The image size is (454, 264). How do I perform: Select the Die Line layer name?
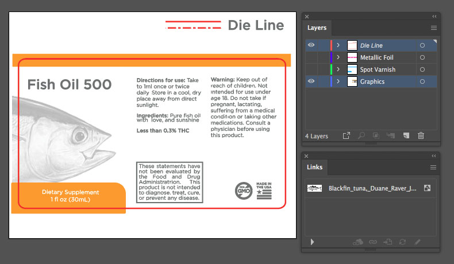[x=371, y=45]
